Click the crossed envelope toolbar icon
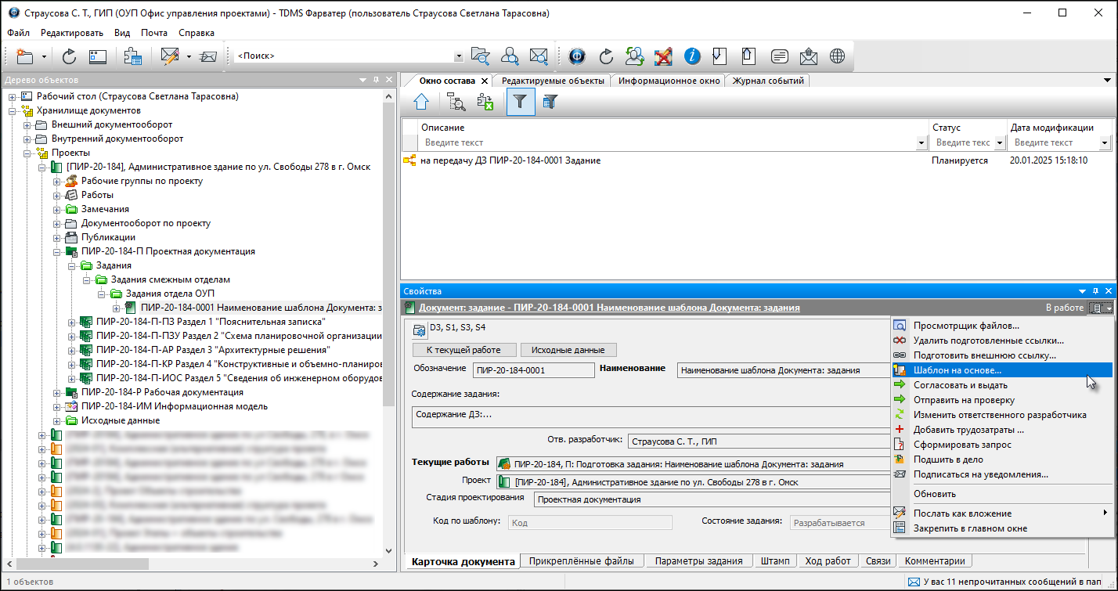1118x591 pixels. point(207,56)
